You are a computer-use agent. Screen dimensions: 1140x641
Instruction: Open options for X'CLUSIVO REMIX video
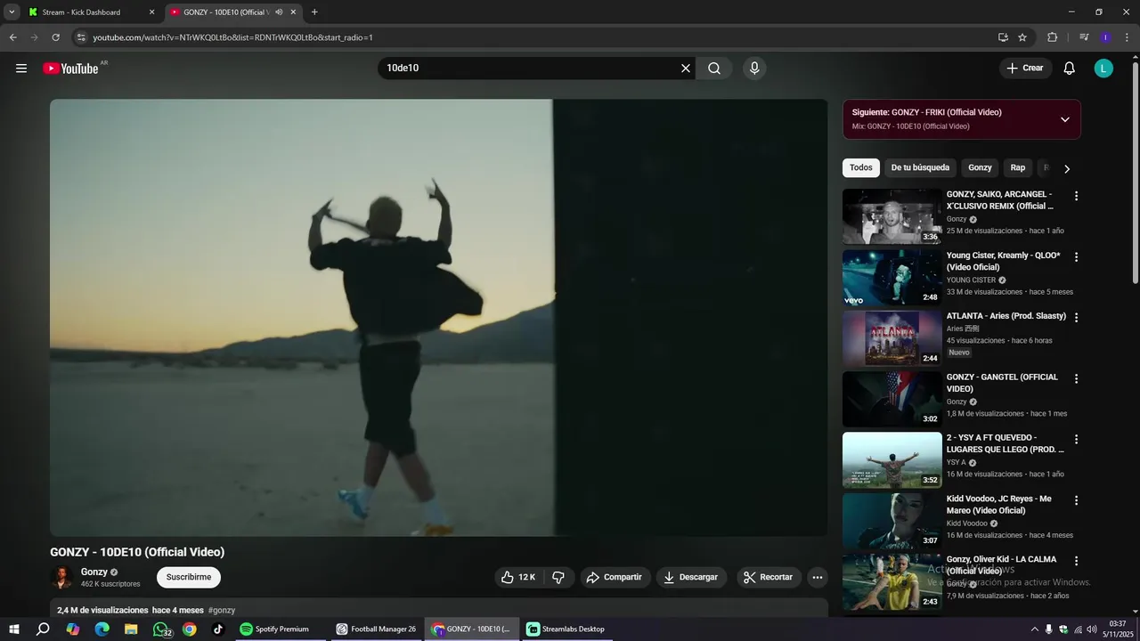pyautogui.click(x=1076, y=196)
